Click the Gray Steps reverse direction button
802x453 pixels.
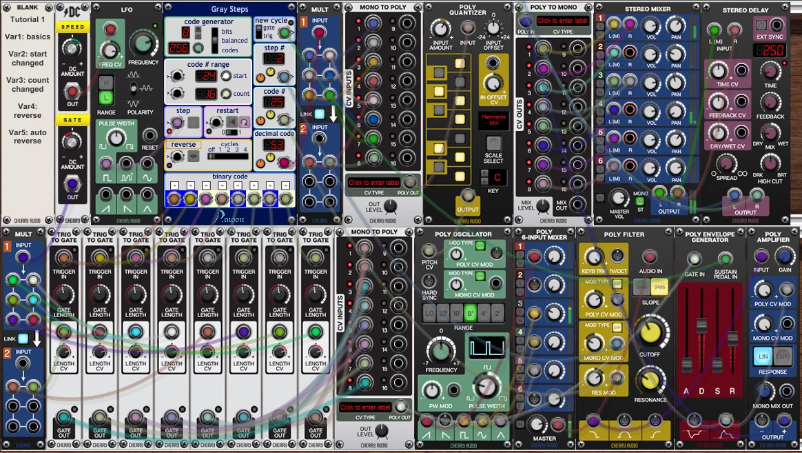[194, 157]
